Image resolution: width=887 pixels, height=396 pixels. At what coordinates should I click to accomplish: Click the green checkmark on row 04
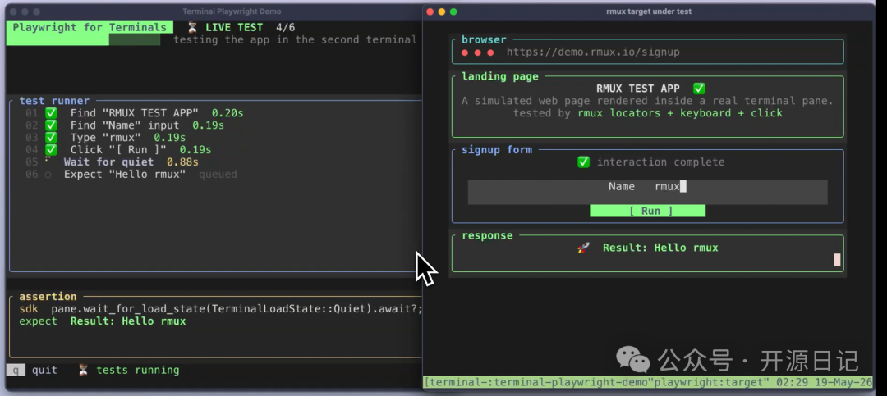51,150
